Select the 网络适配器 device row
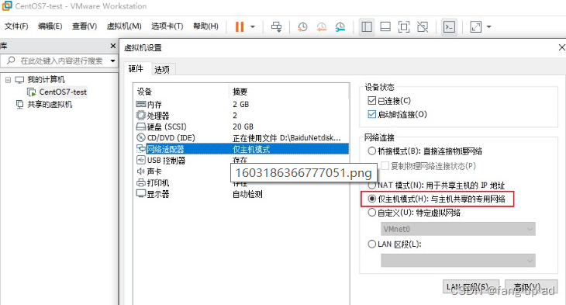This screenshot has height=305, width=566. (242, 149)
